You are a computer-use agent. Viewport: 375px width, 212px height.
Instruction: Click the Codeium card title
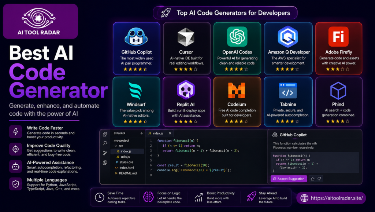click(237, 104)
